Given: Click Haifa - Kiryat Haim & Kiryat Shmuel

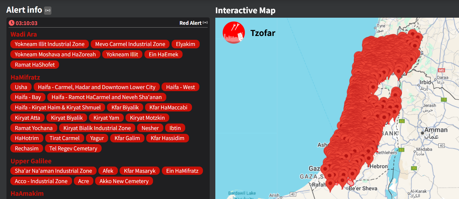Looking at the screenshot, I should click(x=58, y=107).
